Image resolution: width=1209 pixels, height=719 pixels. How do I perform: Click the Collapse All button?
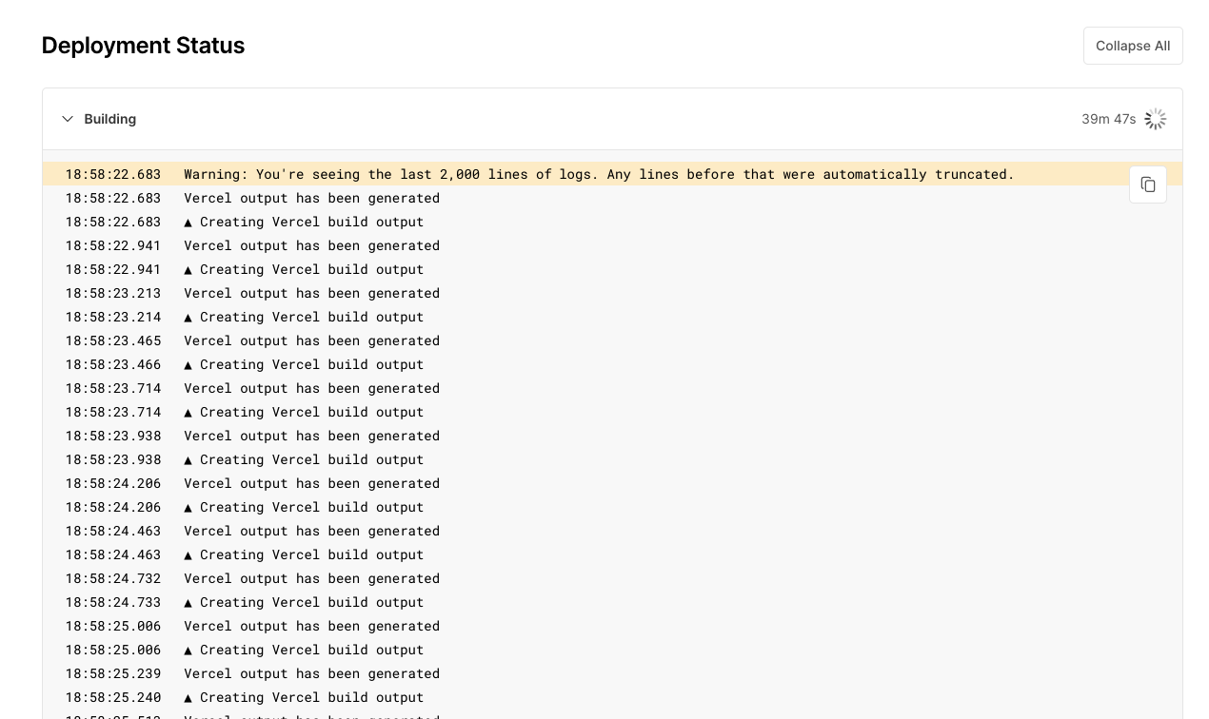[x=1133, y=46]
